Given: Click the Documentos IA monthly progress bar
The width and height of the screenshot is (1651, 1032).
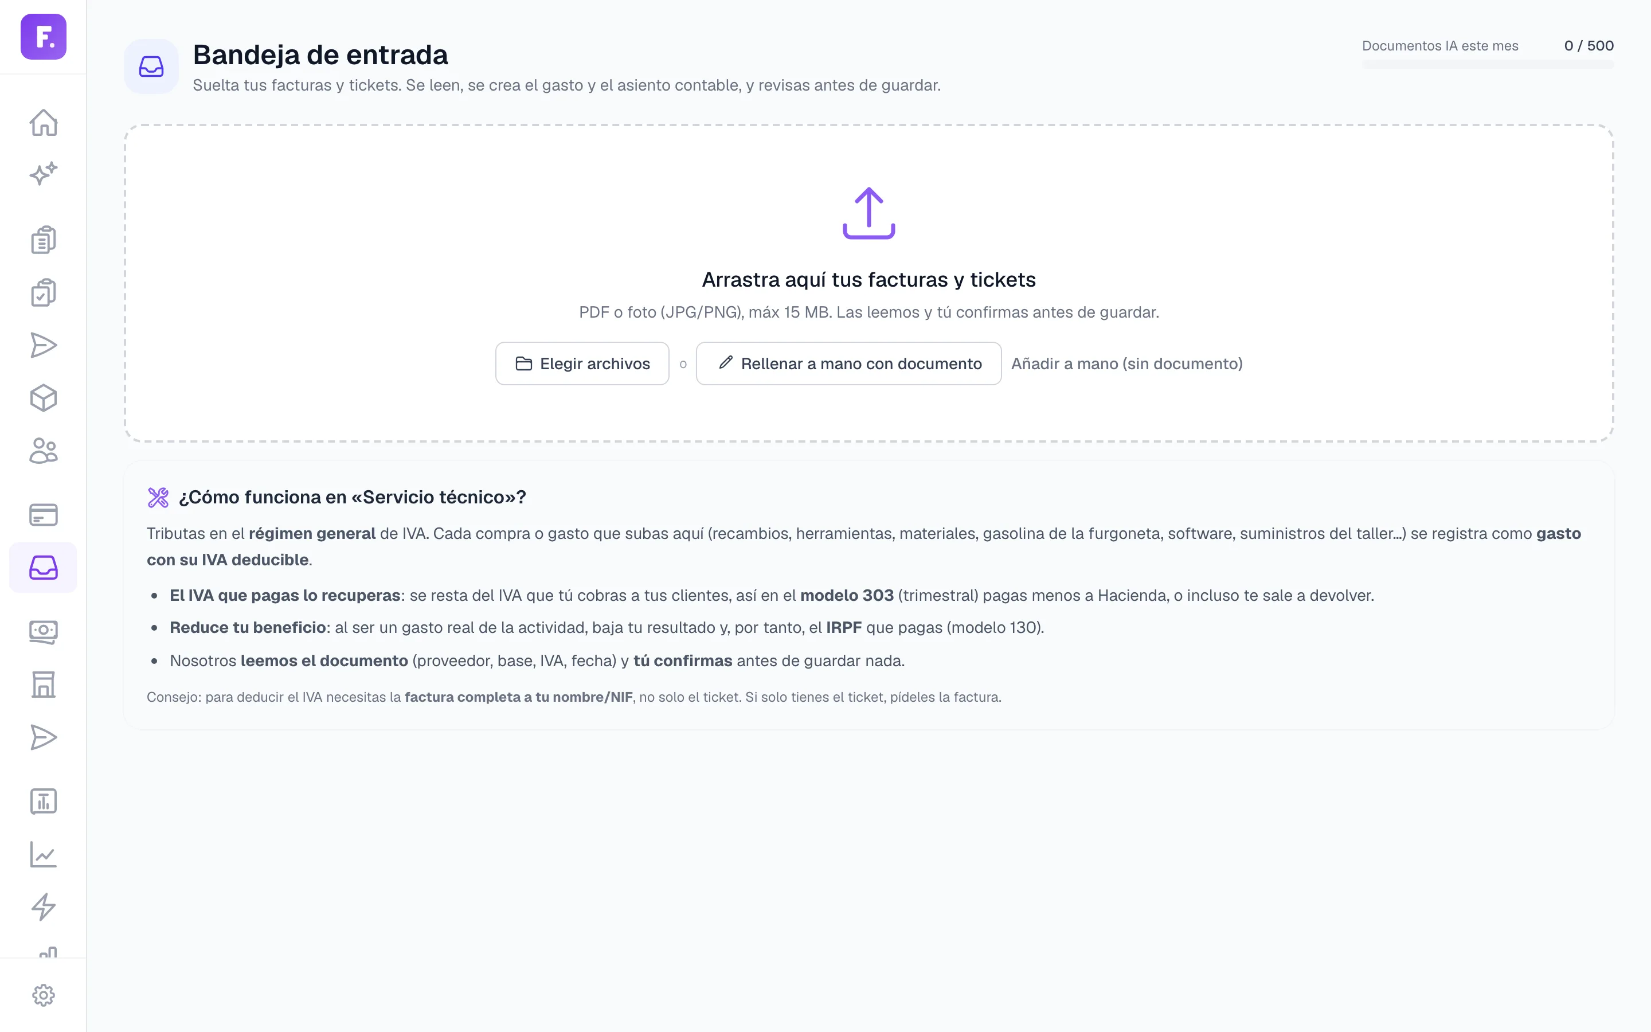Looking at the screenshot, I should 1487,64.
